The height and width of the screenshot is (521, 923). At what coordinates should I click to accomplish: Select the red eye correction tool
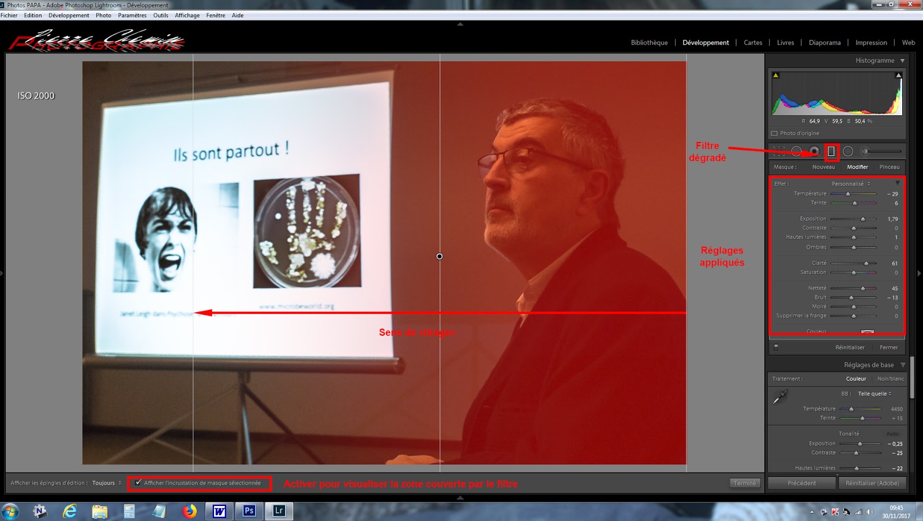814,151
